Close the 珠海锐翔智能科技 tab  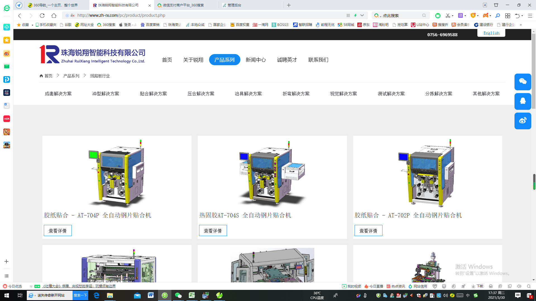(x=149, y=5)
